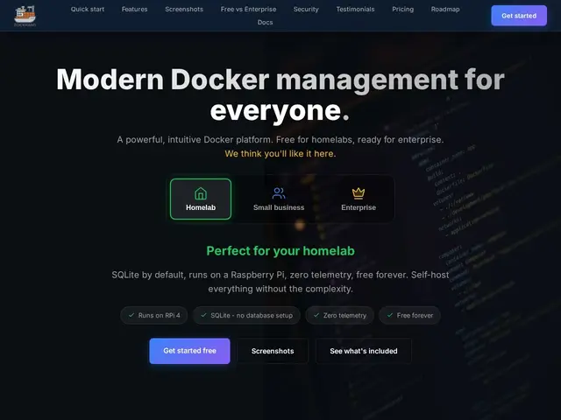Click the Enterprise crown icon

pos(359,193)
